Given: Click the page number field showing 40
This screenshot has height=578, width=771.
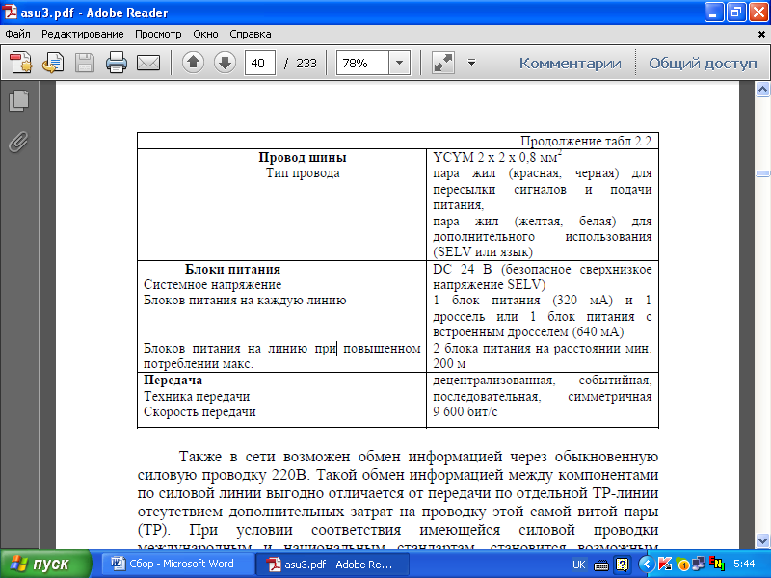Looking at the screenshot, I should [x=259, y=63].
